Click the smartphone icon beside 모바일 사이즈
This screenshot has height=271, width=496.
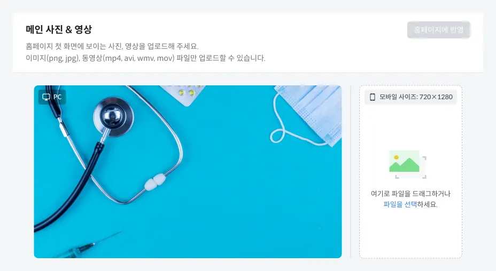tap(373, 97)
